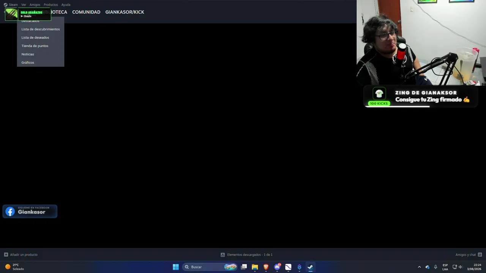
Task: Open the Amigos menu
Action: click(x=35, y=5)
